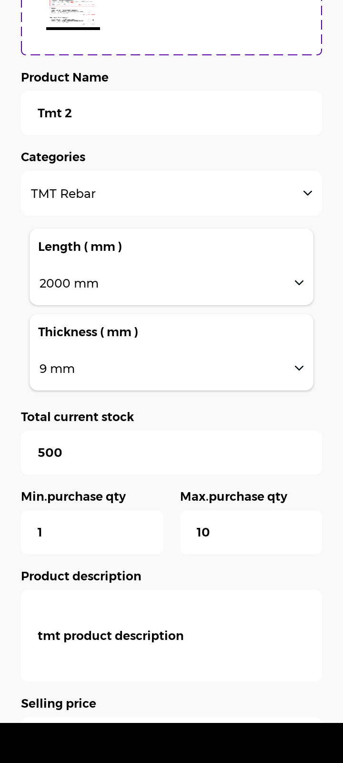
Task: Click the uploaded product image thumbnail
Action: coord(73,14)
